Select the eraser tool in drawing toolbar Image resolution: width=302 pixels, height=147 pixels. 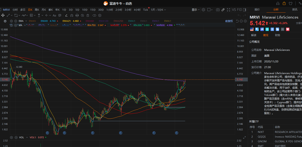pos(66,15)
